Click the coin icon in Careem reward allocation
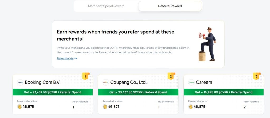 click(x=191, y=107)
